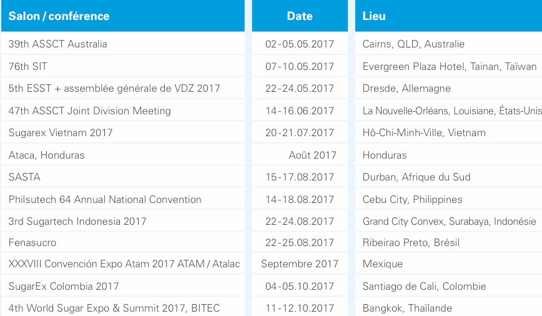Select the 76th SIT conference entry
Image resolution: width=542 pixels, height=316 pixels.
pos(27,66)
